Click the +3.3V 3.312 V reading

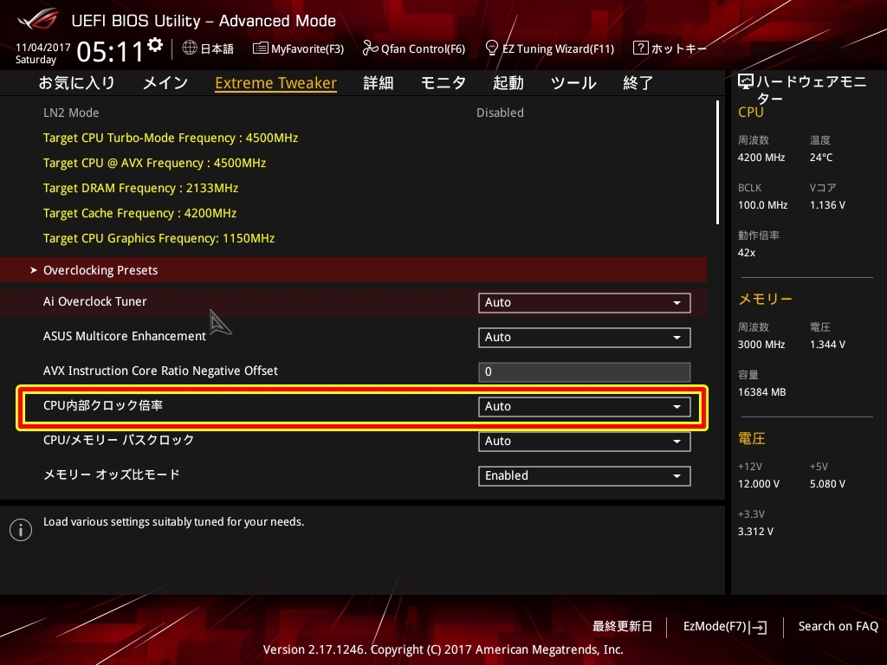click(x=755, y=532)
